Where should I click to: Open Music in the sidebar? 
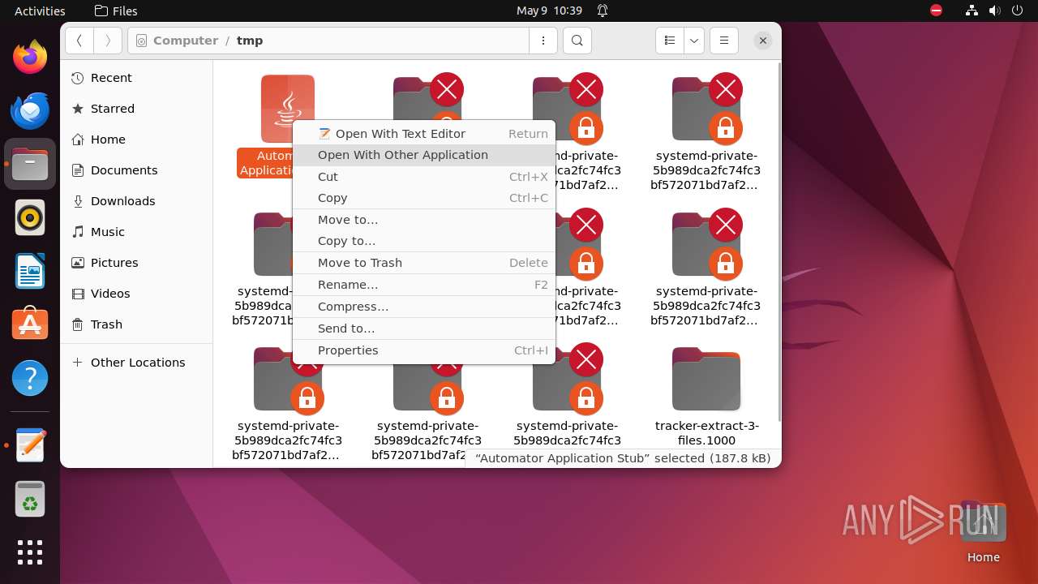136,232
